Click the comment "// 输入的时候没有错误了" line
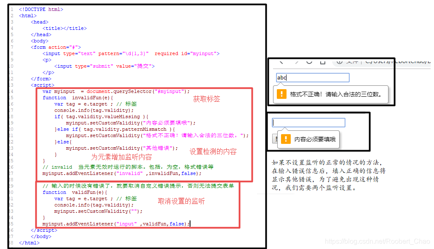 pyautogui.click(x=138, y=186)
